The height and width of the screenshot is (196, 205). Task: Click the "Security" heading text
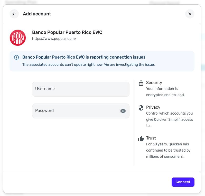click(154, 82)
